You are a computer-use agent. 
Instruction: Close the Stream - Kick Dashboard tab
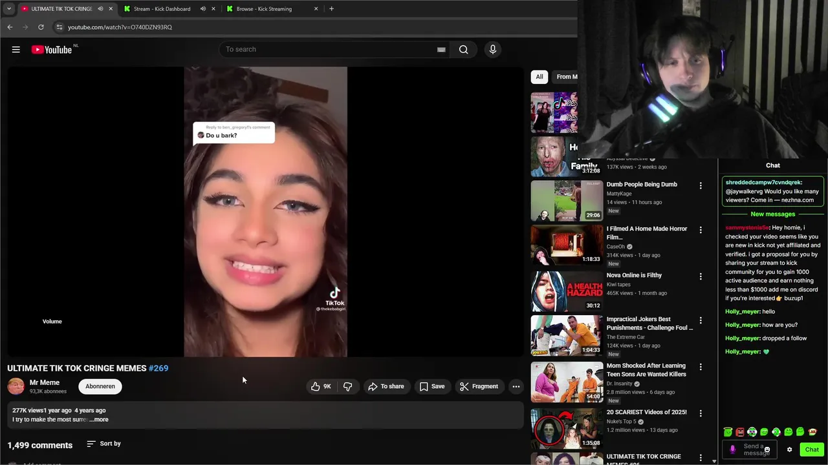pyautogui.click(x=213, y=9)
